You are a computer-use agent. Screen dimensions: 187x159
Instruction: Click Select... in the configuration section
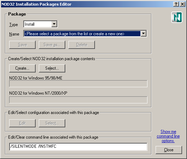coord(52,123)
